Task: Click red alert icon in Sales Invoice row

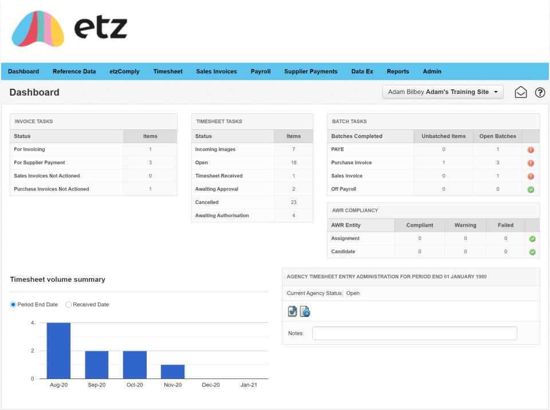Action: (531, 176)
